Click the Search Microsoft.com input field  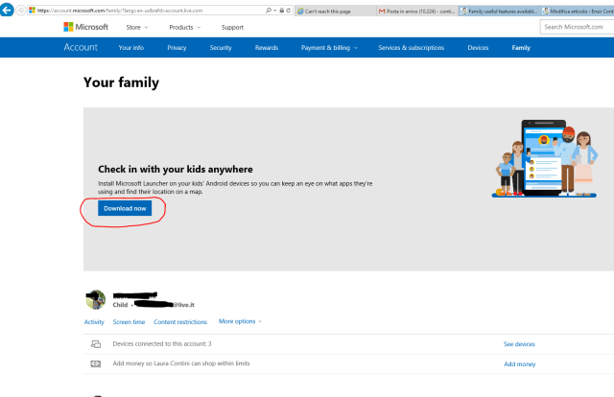click(x=577, y=27)
